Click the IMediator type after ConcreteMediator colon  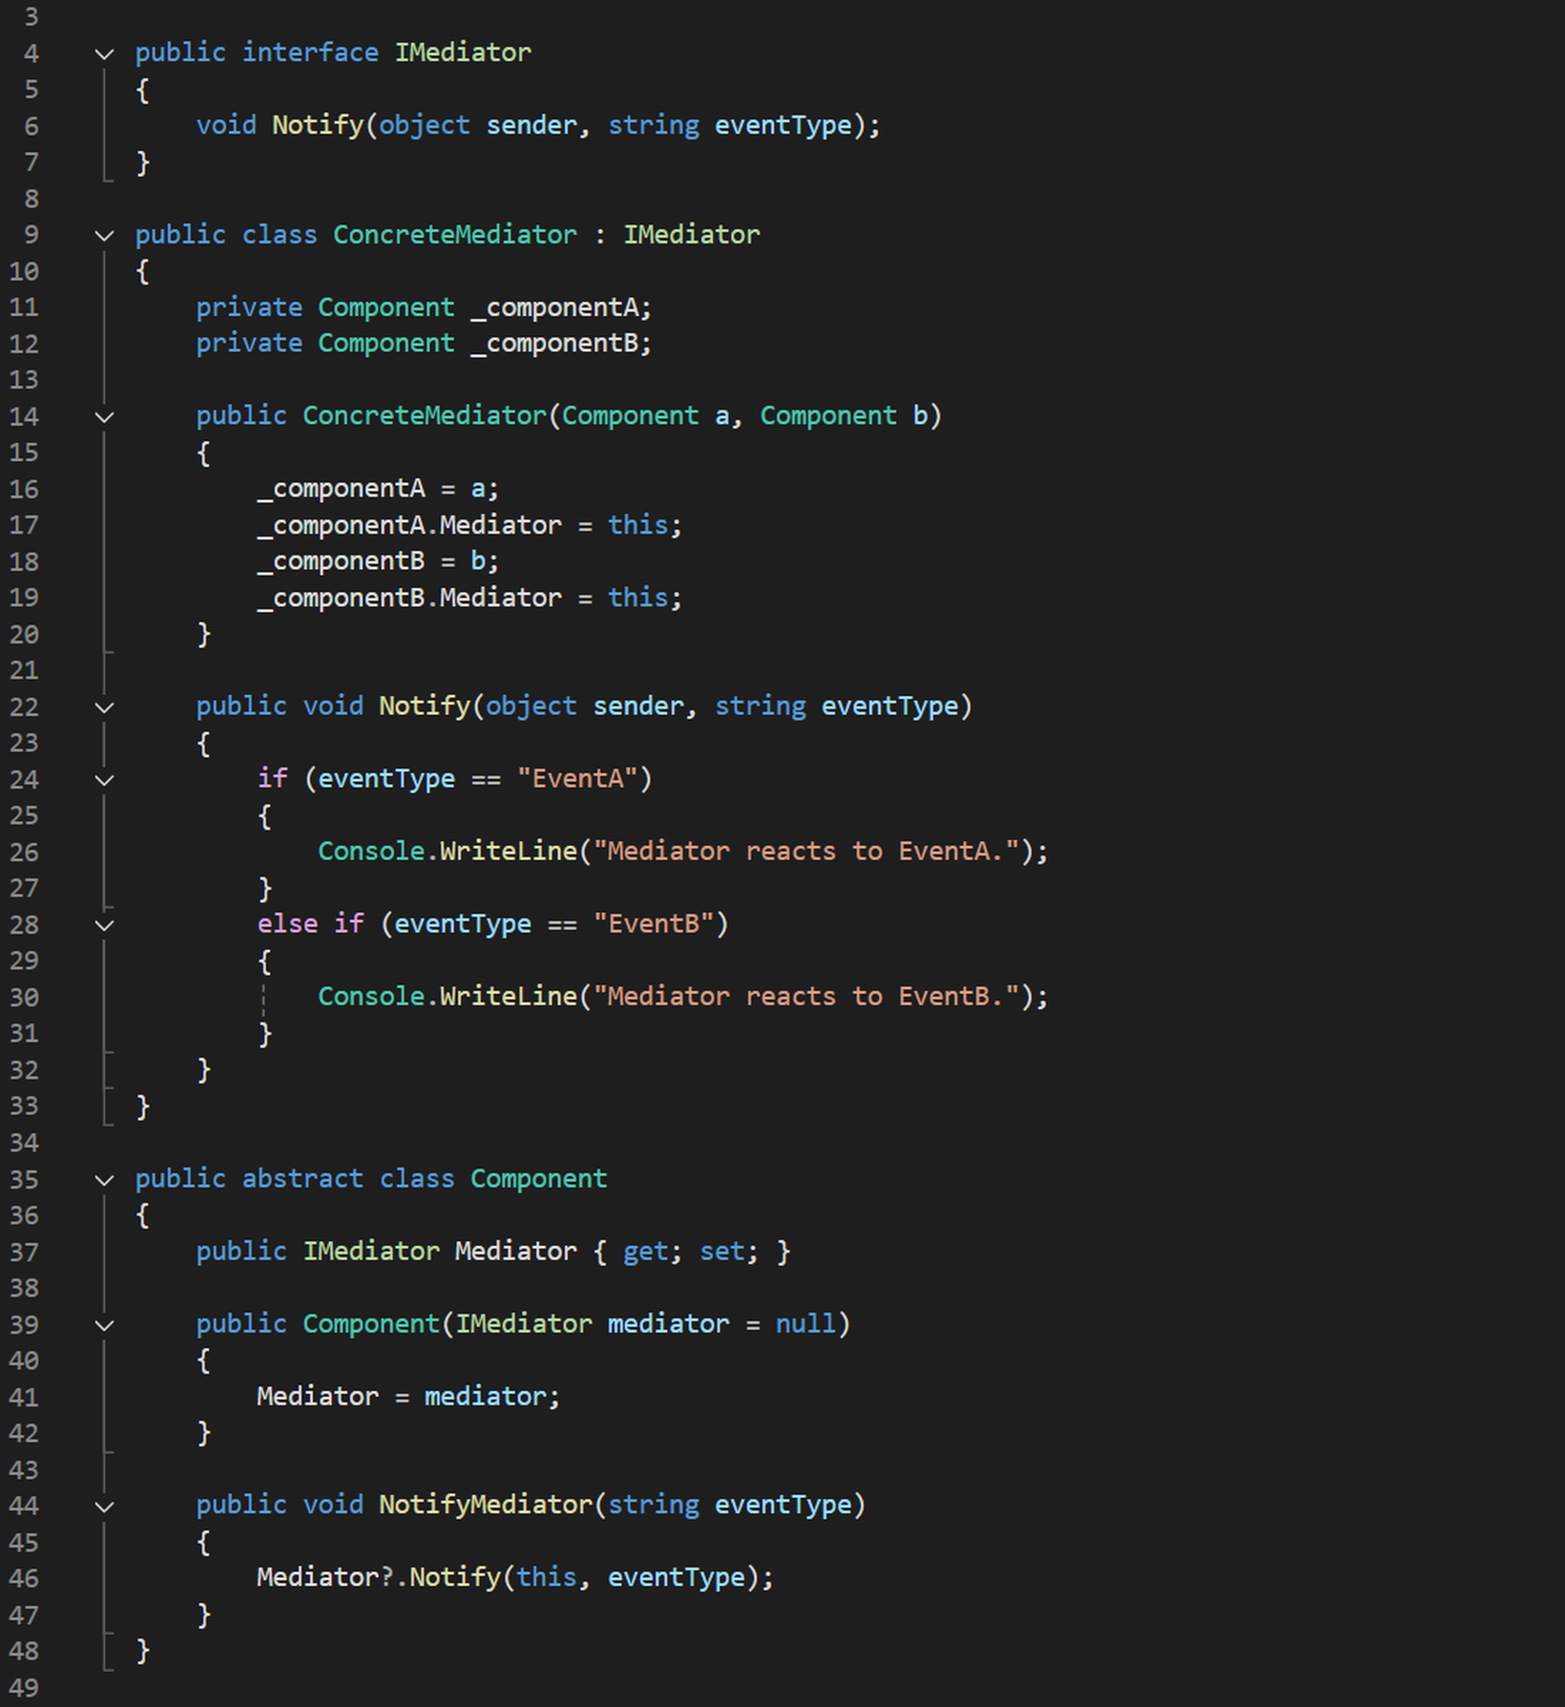691,235
